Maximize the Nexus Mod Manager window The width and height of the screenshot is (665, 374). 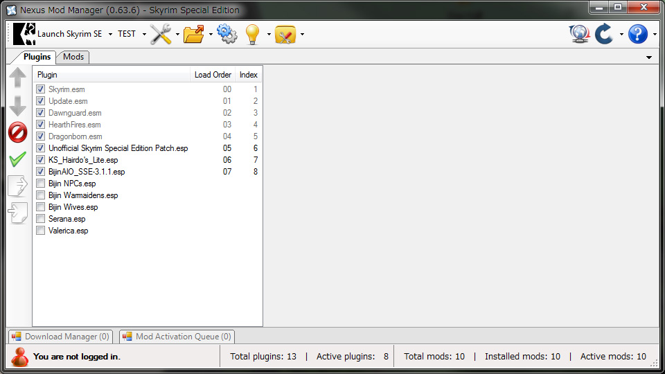click(617, 7)
